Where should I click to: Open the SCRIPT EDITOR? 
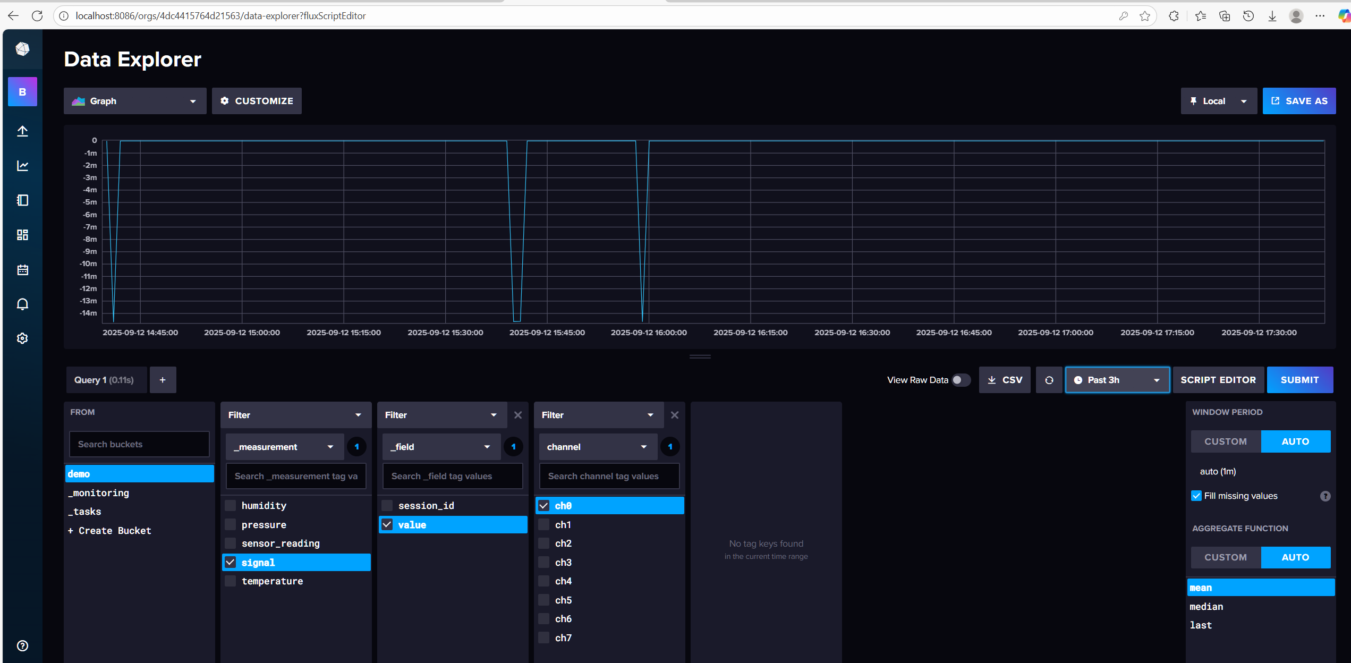point(1218,380)
